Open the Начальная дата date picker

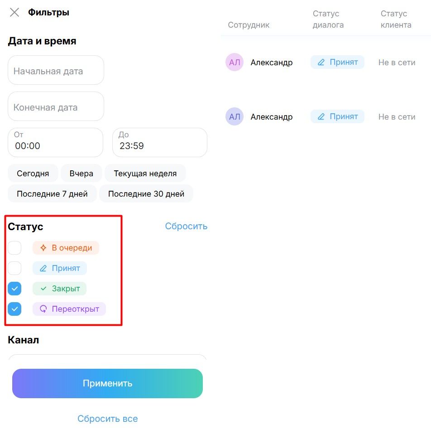[x=56, y=71]
